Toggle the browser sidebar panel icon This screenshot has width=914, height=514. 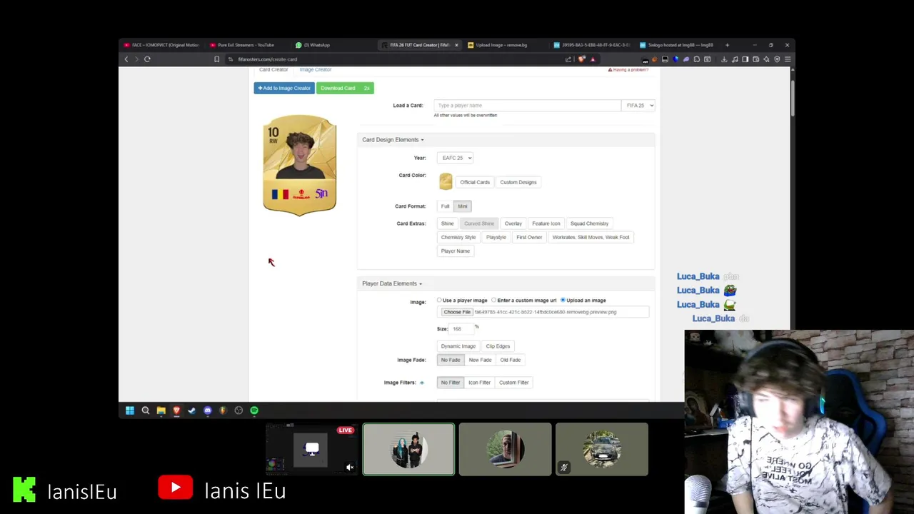(745, 59)
